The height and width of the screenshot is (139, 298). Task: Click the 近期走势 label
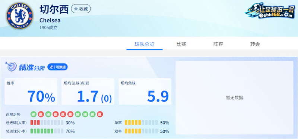click(x=13, y=115)
